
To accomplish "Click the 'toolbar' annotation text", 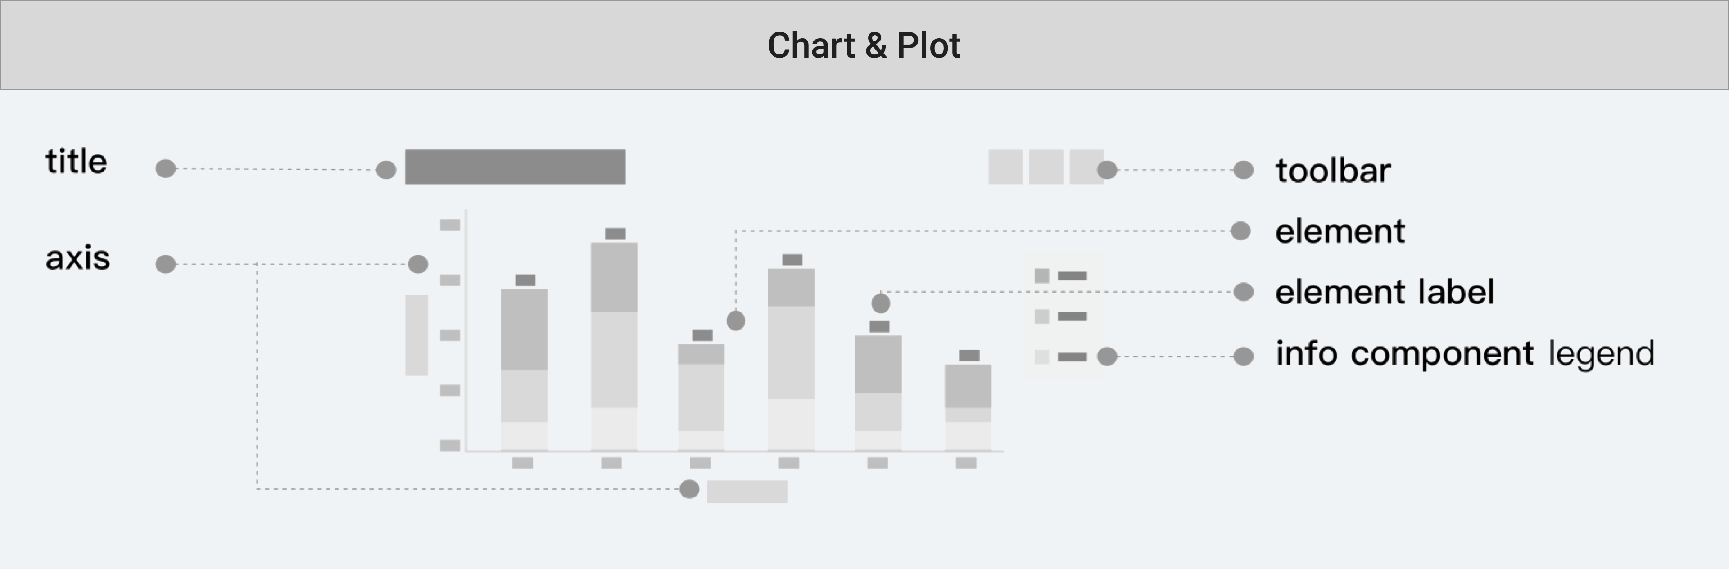I will 1333,171.
